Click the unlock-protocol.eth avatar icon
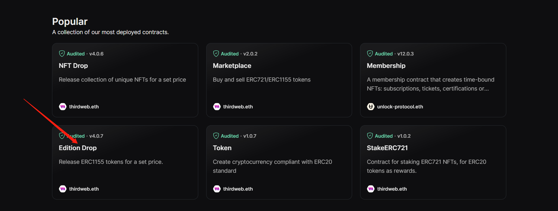The height and width of the screenshot is (211, 558). click(x=371, y=106)
